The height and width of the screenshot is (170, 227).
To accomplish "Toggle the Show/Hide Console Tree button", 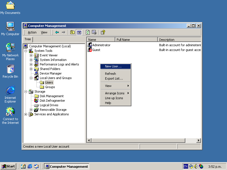I will pyautogui.click(x=79, y=32).
